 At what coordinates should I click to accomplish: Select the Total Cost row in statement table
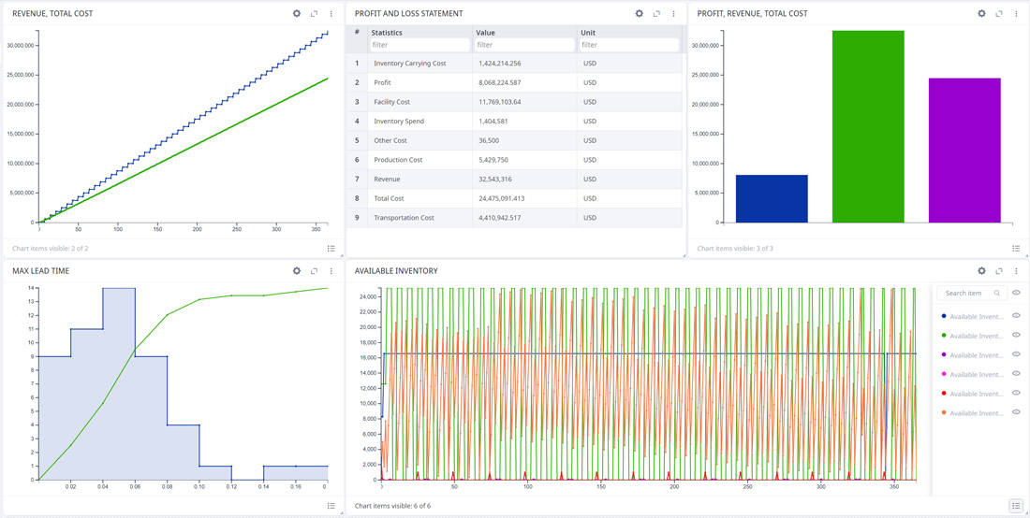pos(514,198)
